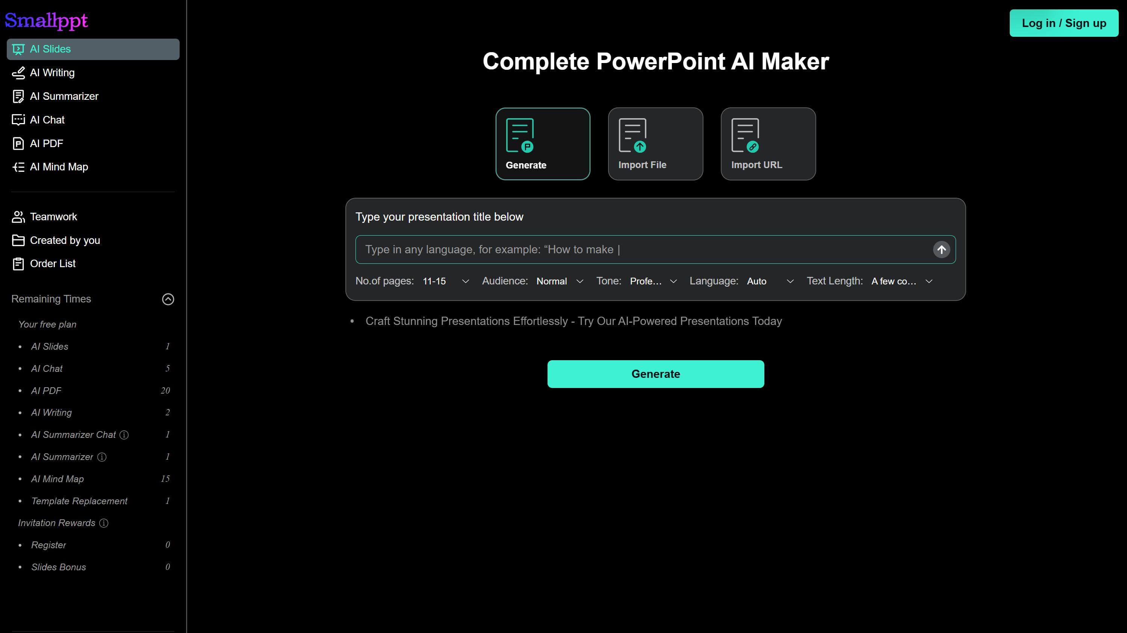Click the info icon beside Invitation Rewards
The height and width of the screenshot is (633, 1127).
click(104, 523)
